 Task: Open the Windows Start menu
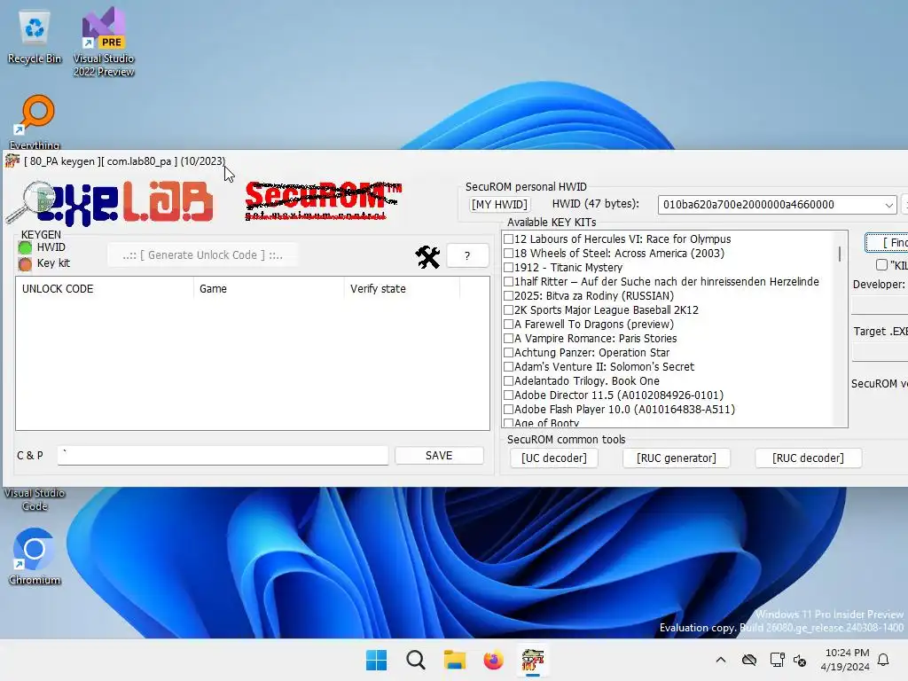[x=376, y=660]
